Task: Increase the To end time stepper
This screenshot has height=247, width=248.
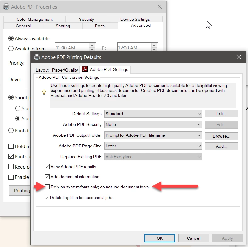Action: tap(154, 45)
